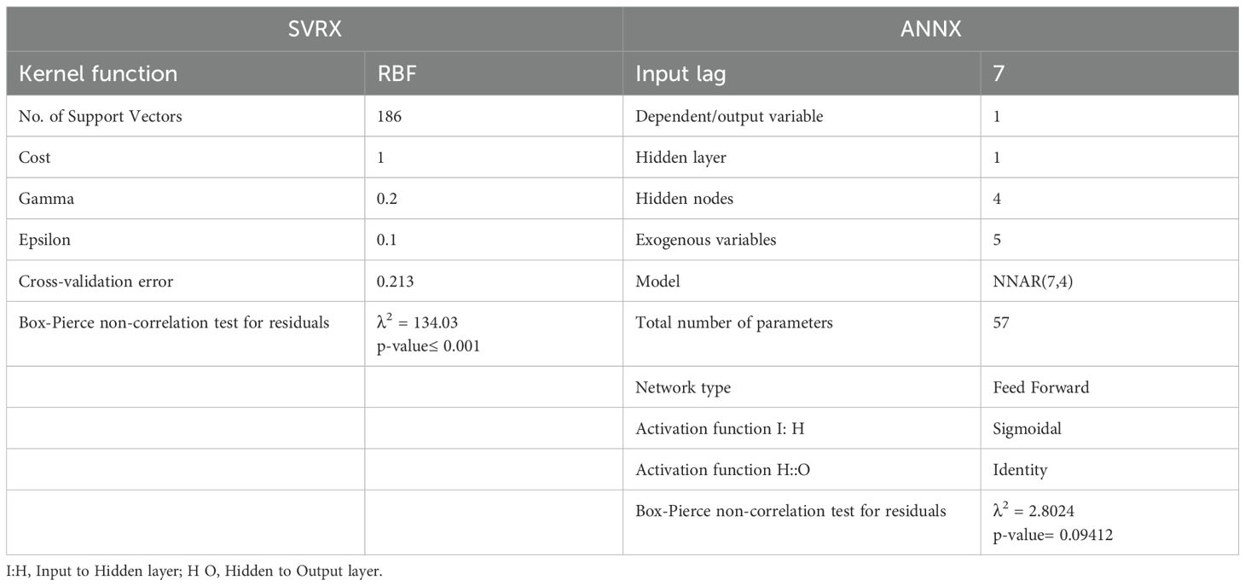Click the Identity activation value

click(x=1020, y=469)
